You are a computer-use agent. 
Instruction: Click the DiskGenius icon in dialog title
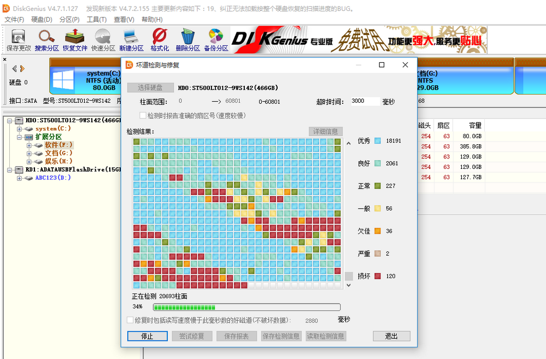tap(129, 65)
